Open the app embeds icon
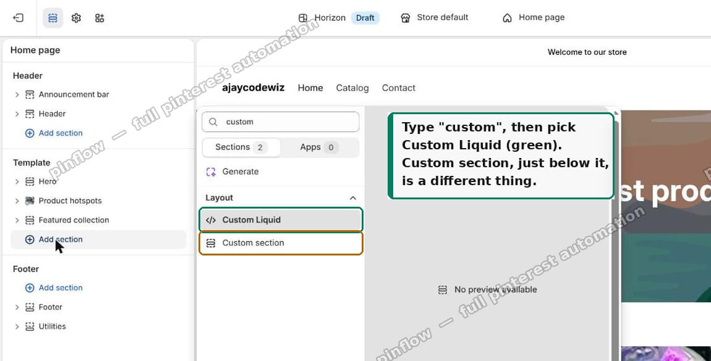 (x=100, y=18)
